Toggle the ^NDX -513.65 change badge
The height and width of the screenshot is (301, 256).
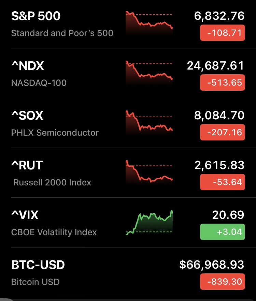(x=222, y=83)
